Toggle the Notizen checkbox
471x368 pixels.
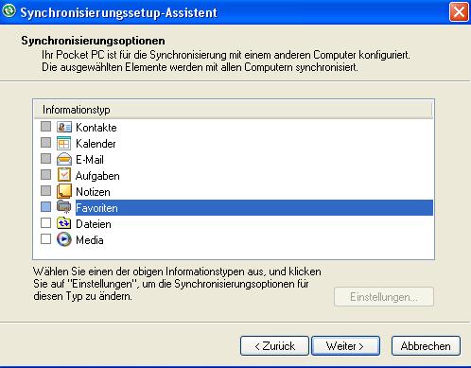tap(45, 190)
